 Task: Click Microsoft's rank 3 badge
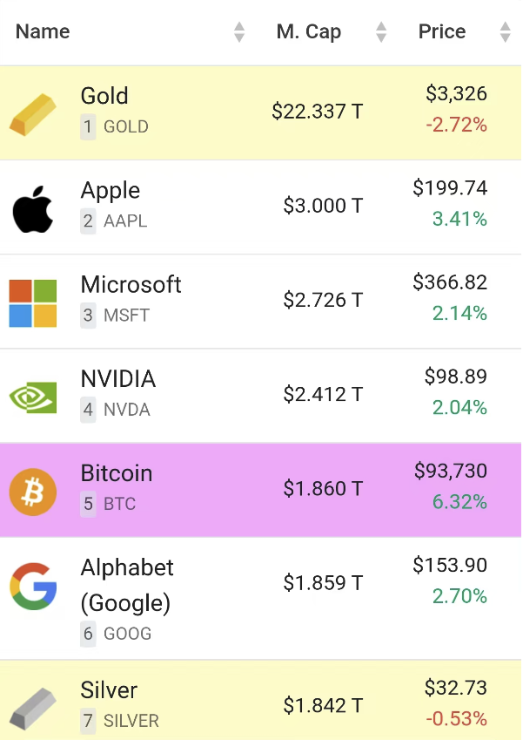pyautogui.click(x=88, y=316)
